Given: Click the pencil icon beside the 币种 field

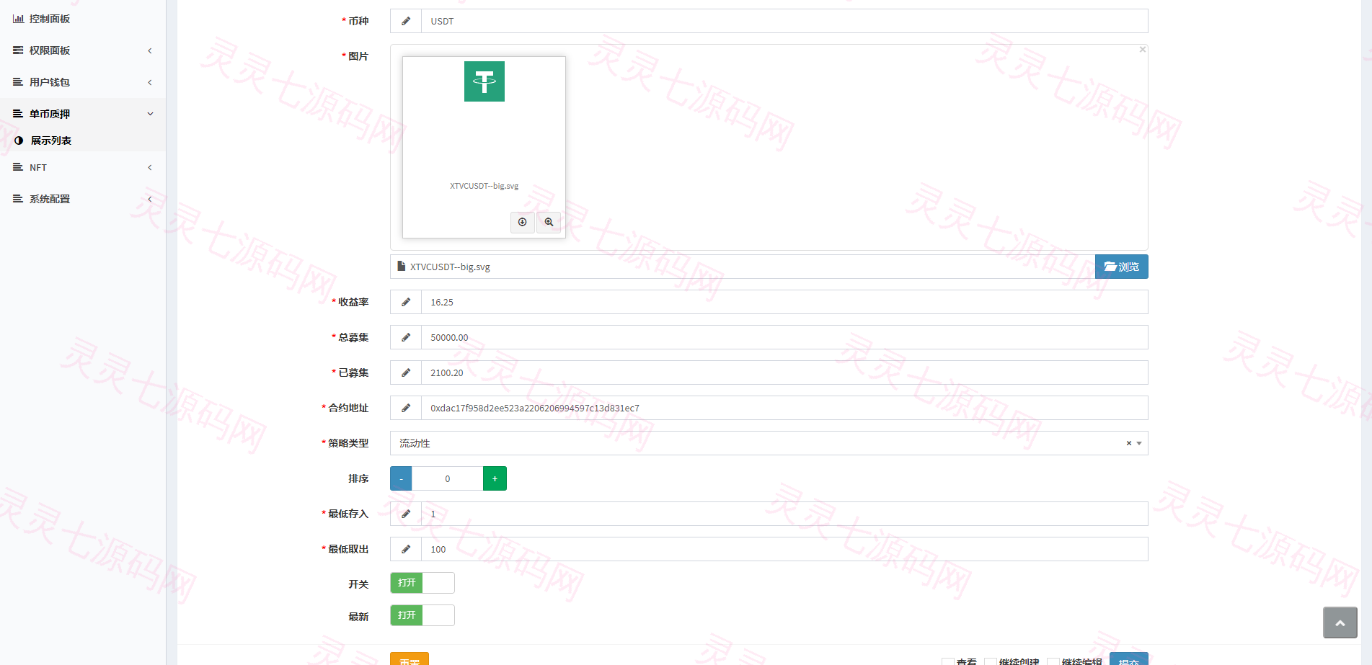Looking at the screenshot, I should click(x=406, y=21).
